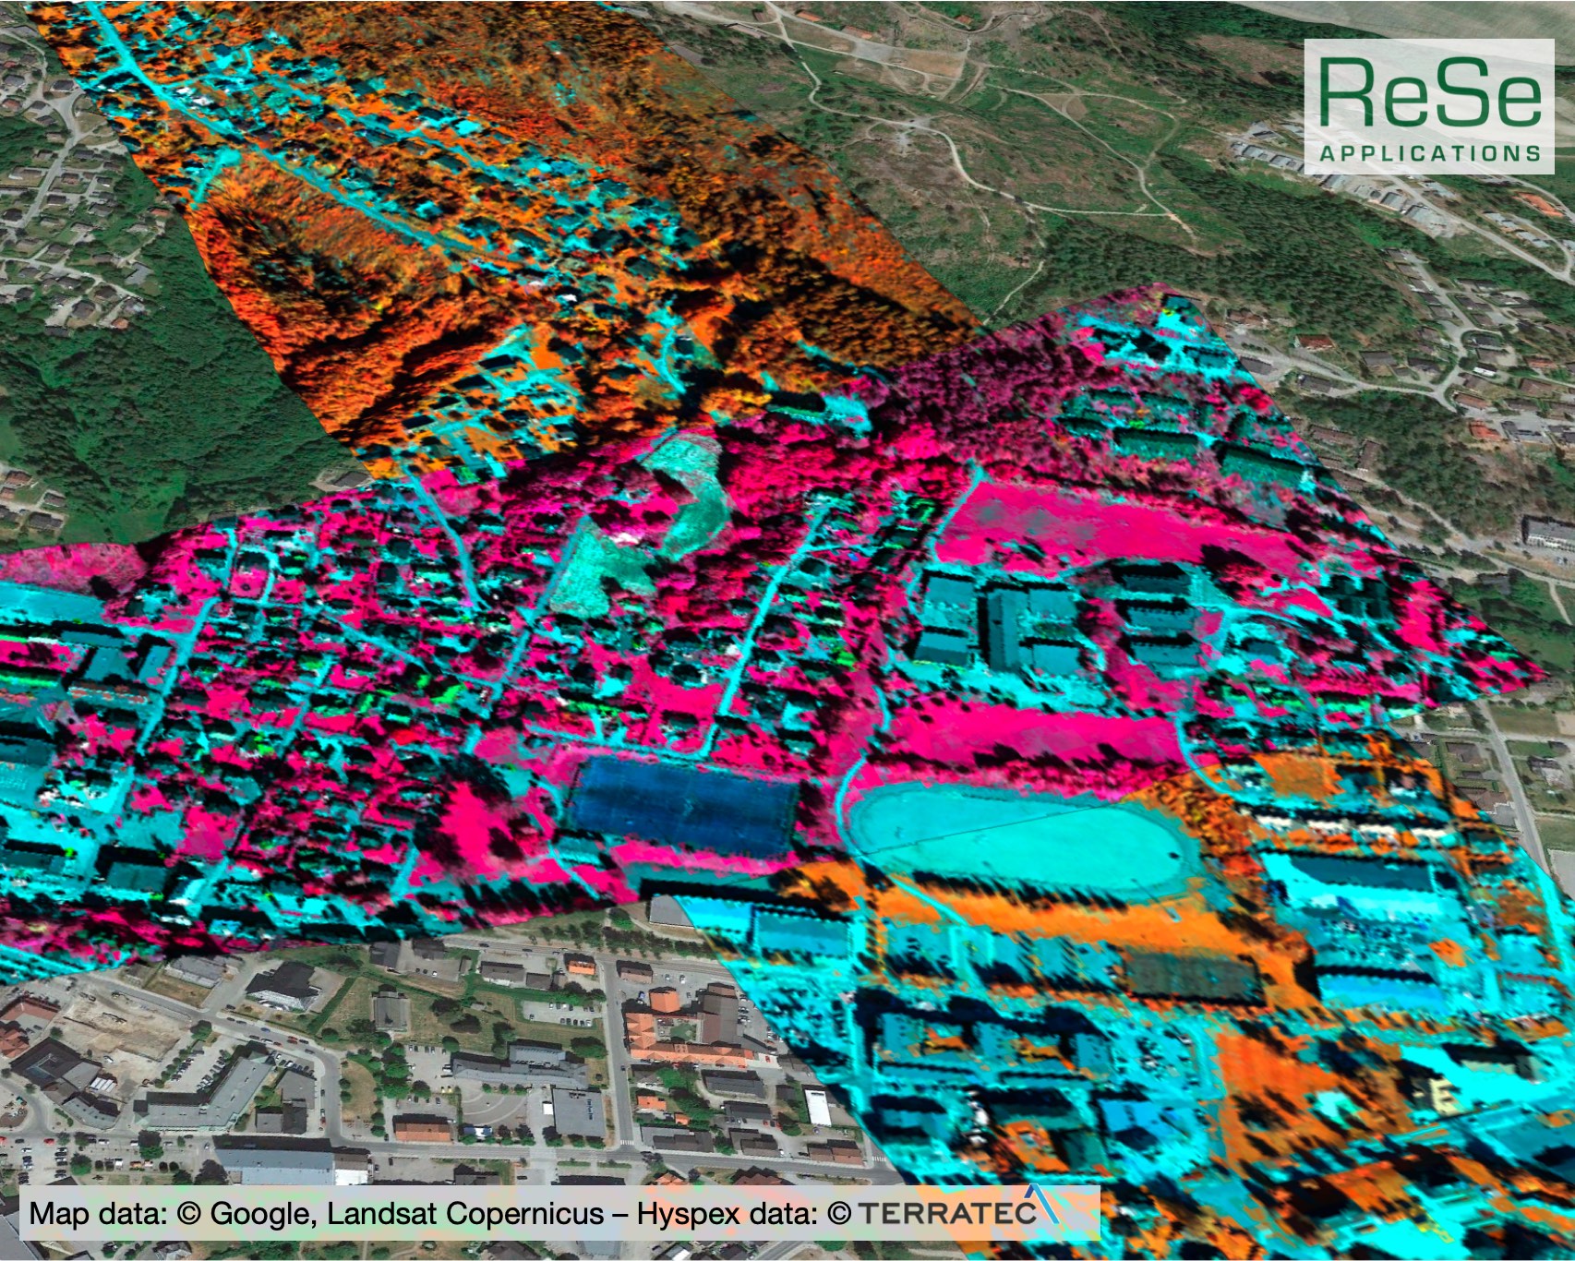Click the 'Map data: © Google, Landsat Copernicus' text
1575x1261 pixels.
point(317,1213)
